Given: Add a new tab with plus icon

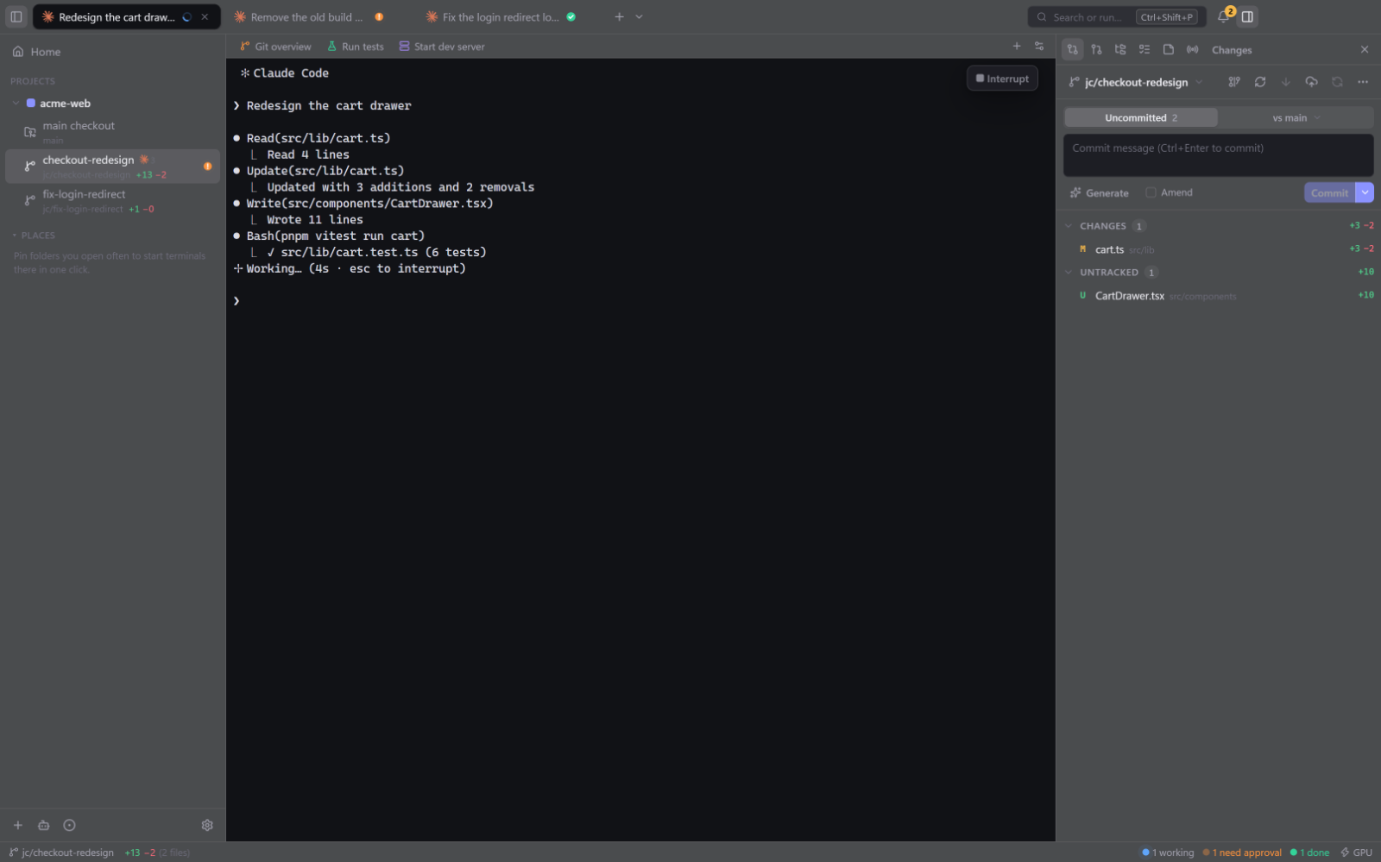Looking at the screenshot, I should pos(619,16).
